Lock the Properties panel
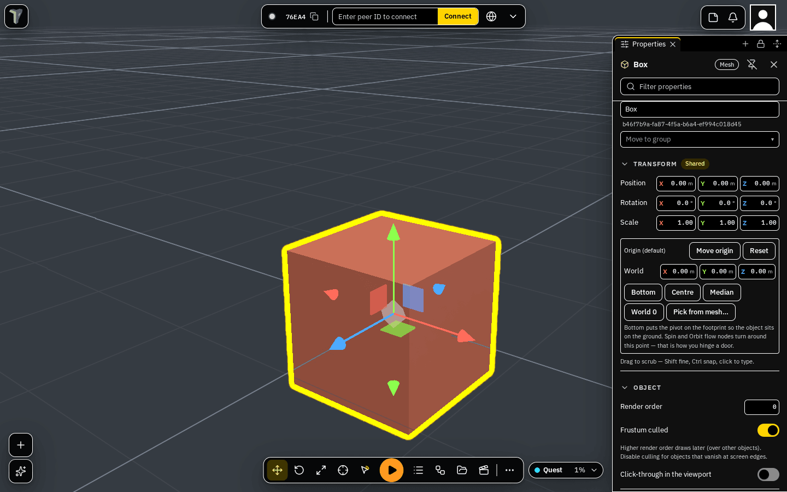 click(761, 44)
